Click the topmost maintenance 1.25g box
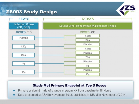The height and width of the screenshot is (104, 139). (88, 36)
